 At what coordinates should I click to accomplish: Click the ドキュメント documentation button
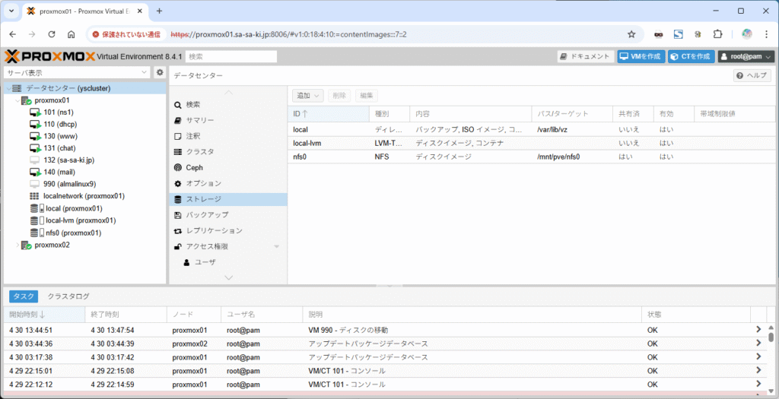586,56
